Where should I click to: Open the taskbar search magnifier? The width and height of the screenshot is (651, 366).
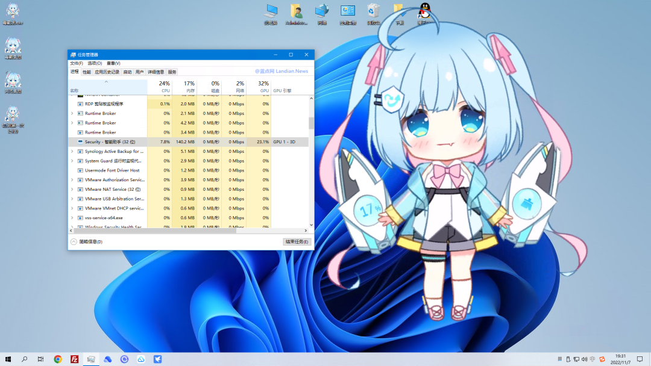[25, 359]
